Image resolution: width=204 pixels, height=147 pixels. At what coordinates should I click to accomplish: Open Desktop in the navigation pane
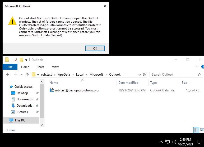click(22, 93)
